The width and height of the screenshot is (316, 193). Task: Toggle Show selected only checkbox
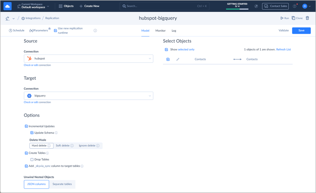(166, 50)
